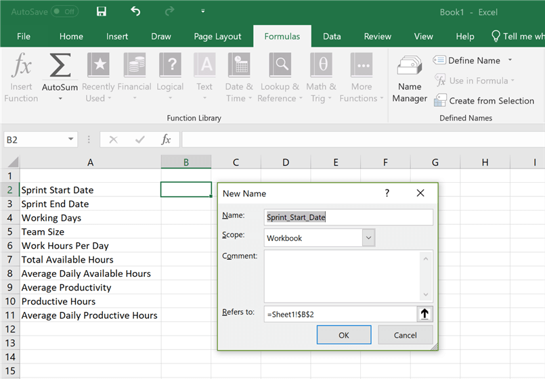The height and width of the screenshot is (379, 545).
Task: Open the Logical functions library
Action: [170, 79]
